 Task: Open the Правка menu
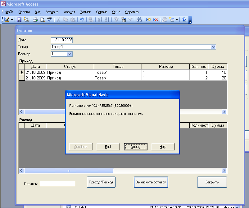[x=24, y=12]
